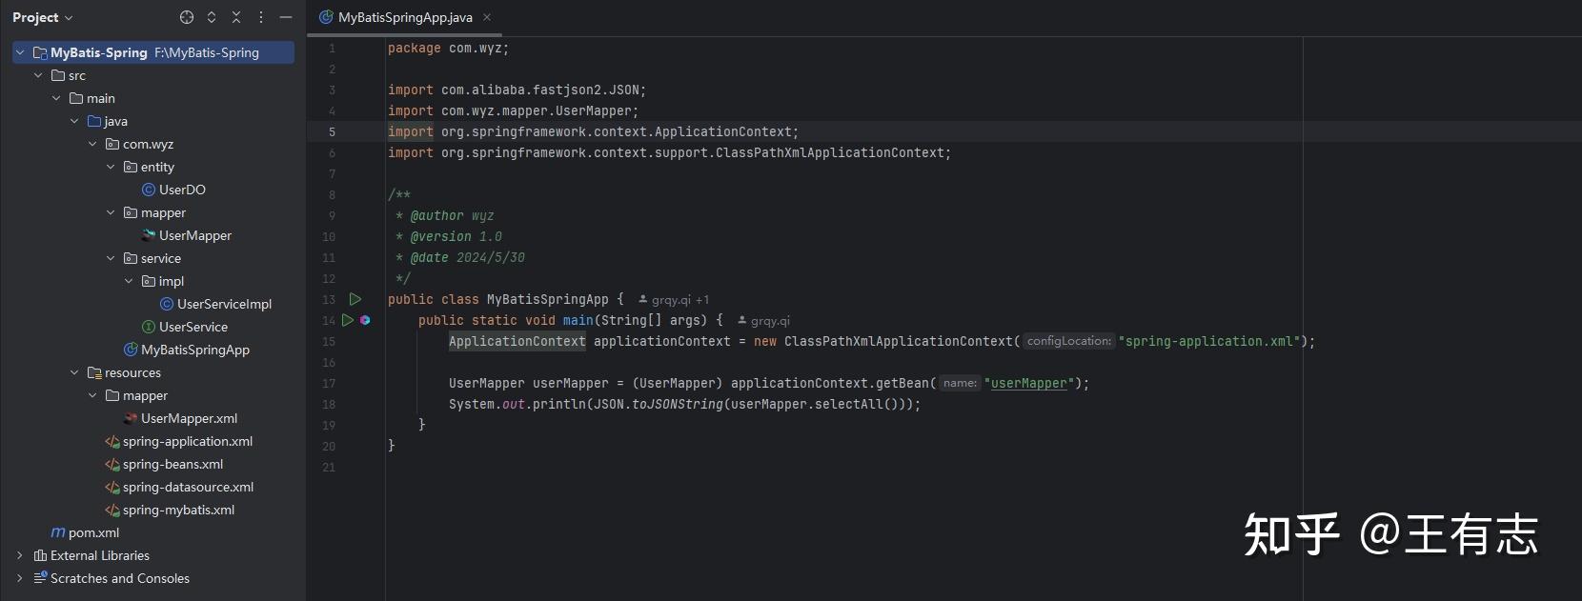Click Expand Selected in Project panel
Image resolution: width=1582 pixels, height=601 pixels.
(x=212, y=17)
